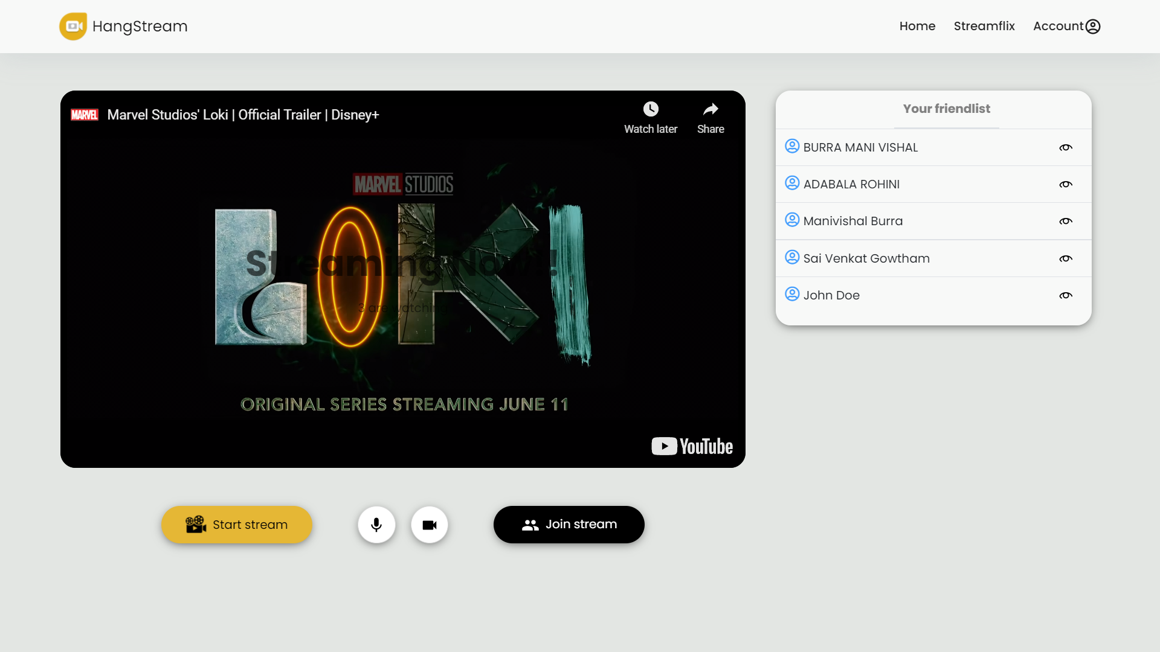Screen dimensions: 1160x652
Task: Open the Home navigation link
Action: [917, 27]
